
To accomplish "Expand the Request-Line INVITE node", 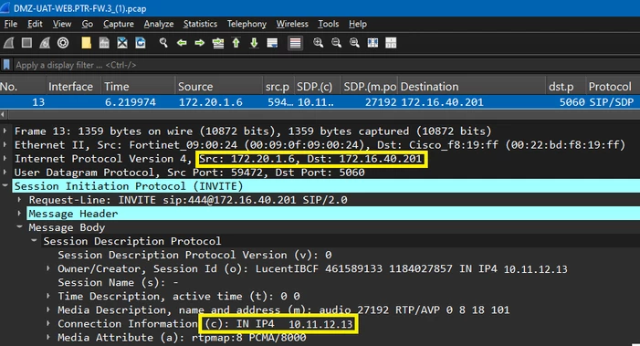I will (x=19, y=200).
